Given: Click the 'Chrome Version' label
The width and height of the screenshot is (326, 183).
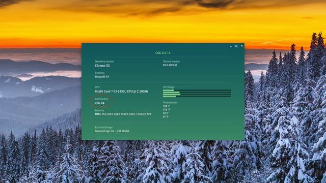Looking at the screenshot, I should (171, 62).
